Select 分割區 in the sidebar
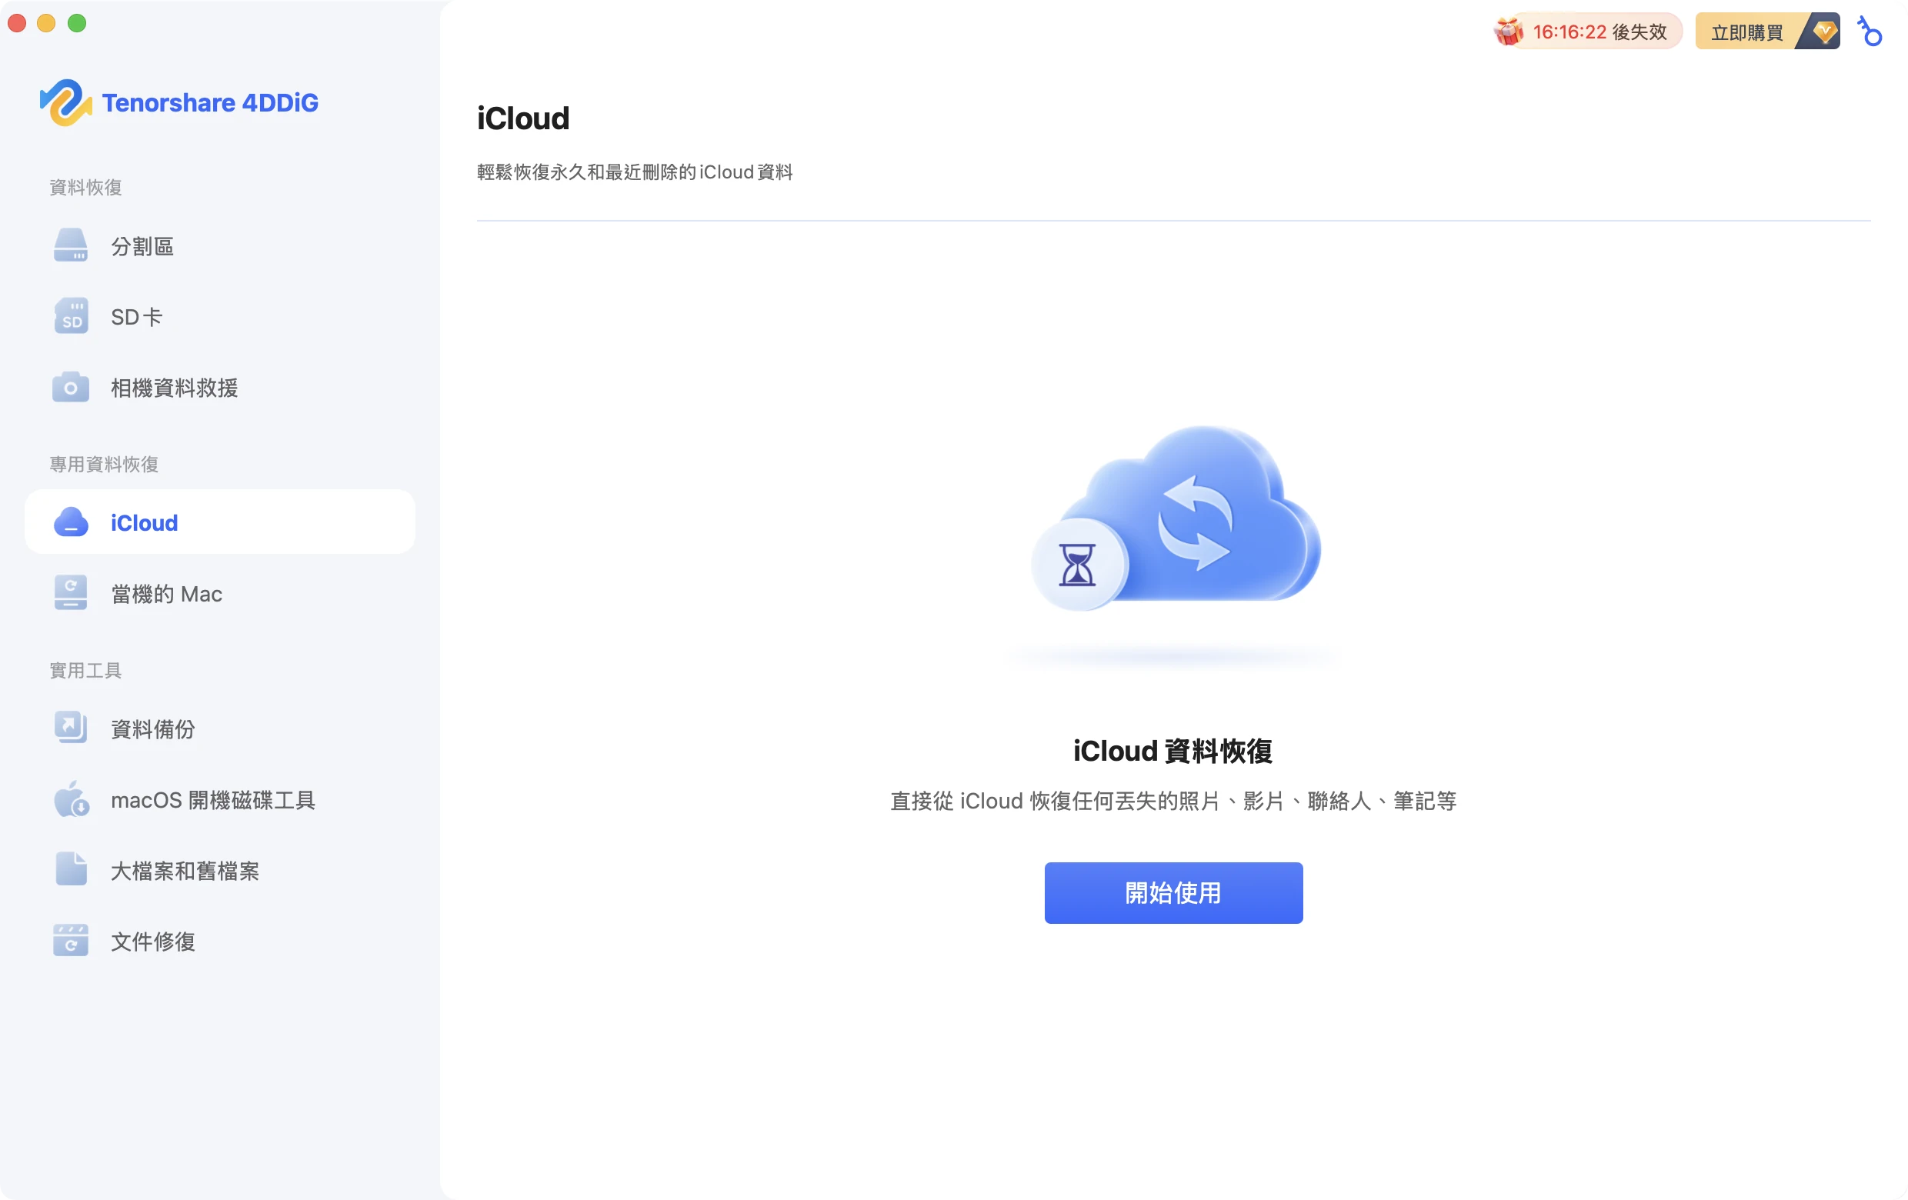Image resolution: width=1908 pixels, height=1200 pixels. pos(220,245)
